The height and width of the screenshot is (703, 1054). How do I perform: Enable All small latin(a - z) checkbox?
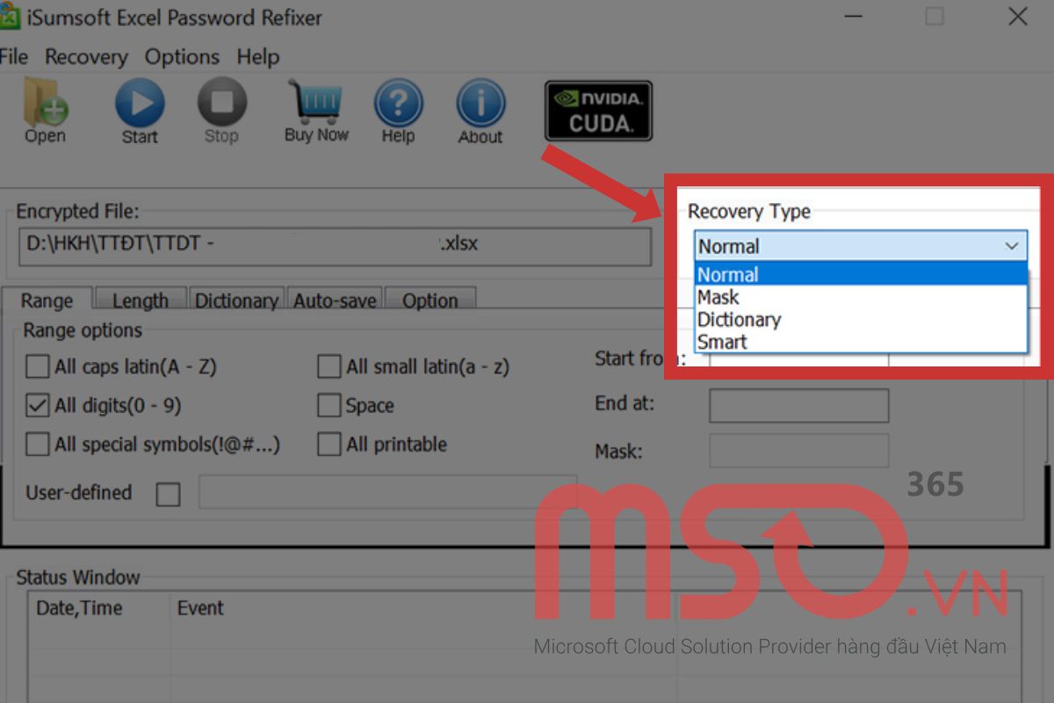(328, 366)
